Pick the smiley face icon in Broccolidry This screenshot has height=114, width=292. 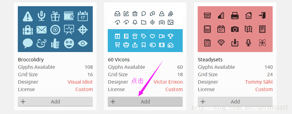(69, 43)
